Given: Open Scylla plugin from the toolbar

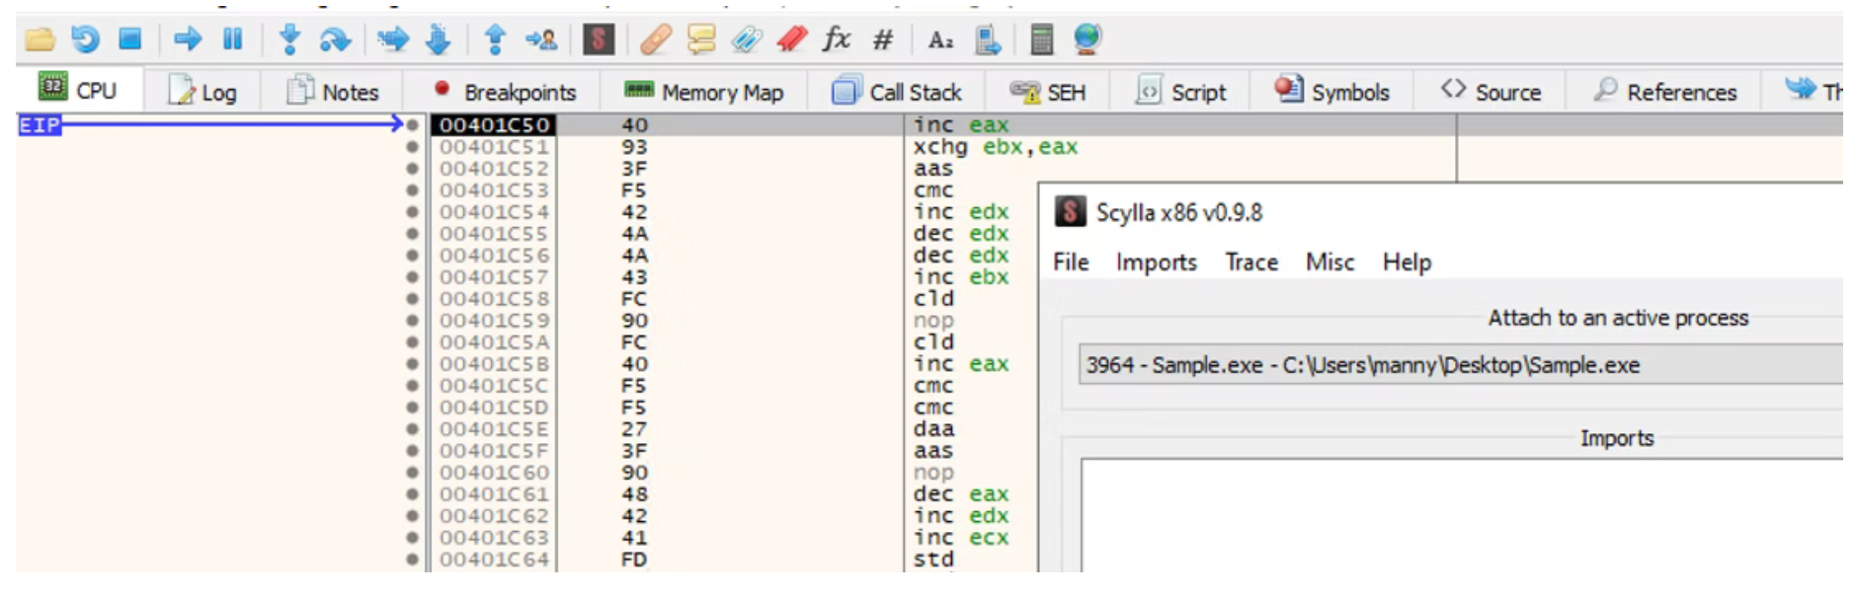Looking at the screenshot, I should click(x=599, y=39).
